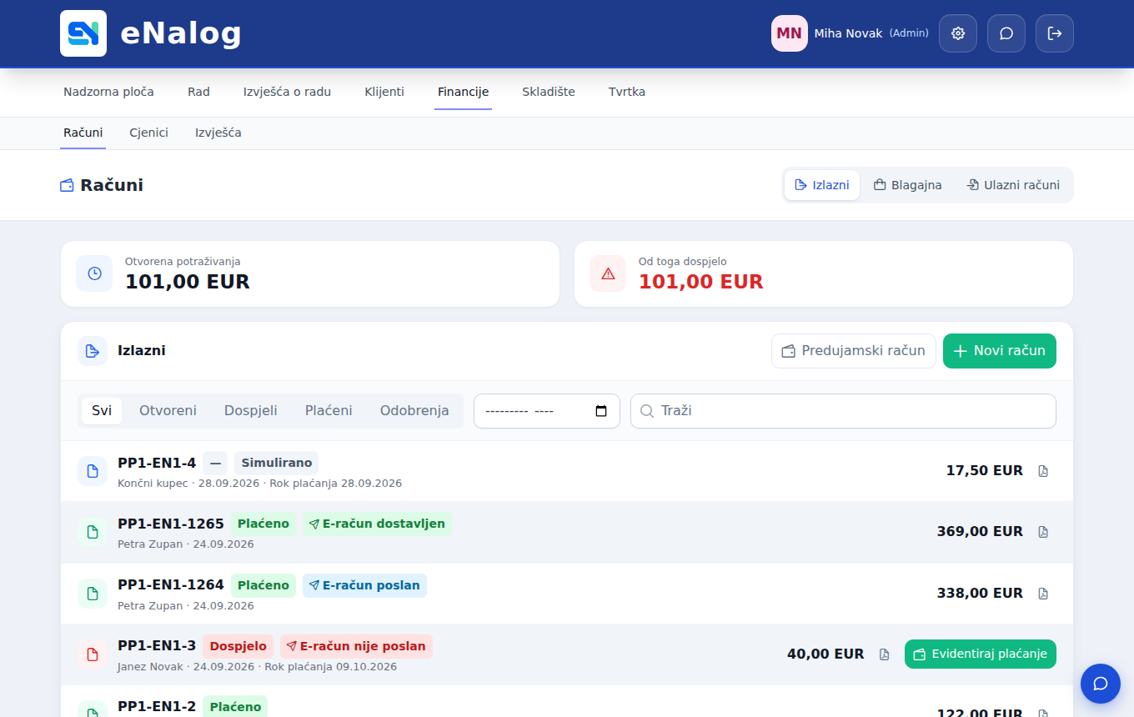Screen dimensions: 1134x717
Task: Open the Izvješća subtab under Financije
Action: pos(218,133)
